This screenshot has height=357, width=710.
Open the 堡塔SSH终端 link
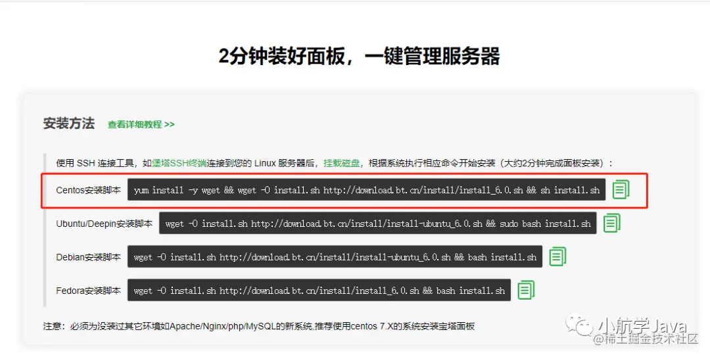[179, 163]
